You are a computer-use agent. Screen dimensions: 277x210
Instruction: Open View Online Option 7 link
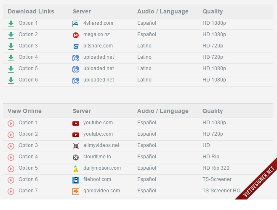(28, 191)
